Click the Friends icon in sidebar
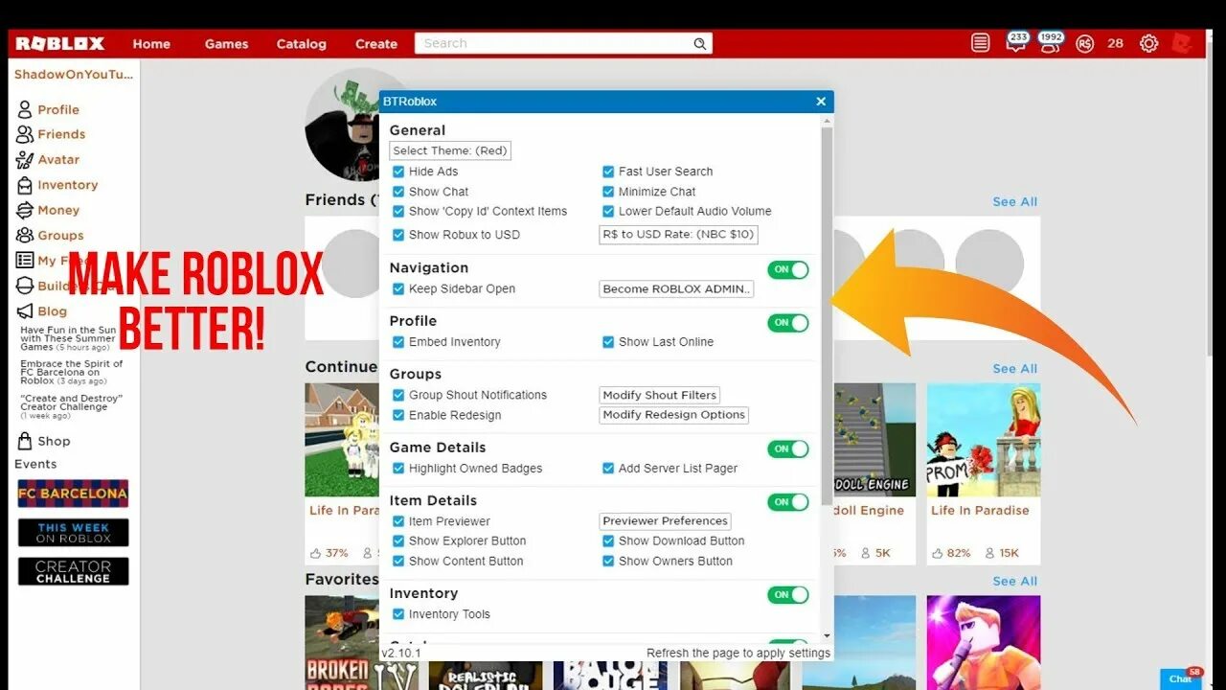This screenshot has width=1226, height=690. coord(25,134)
